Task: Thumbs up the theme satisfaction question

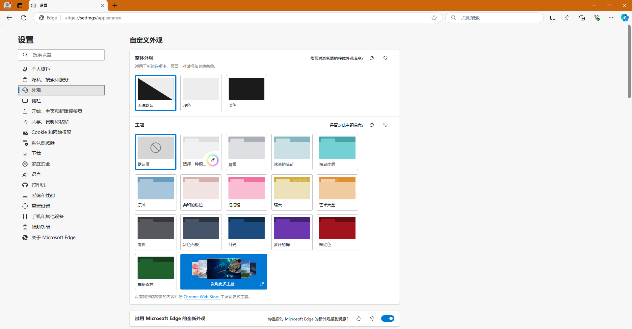Action: (372, 125)
